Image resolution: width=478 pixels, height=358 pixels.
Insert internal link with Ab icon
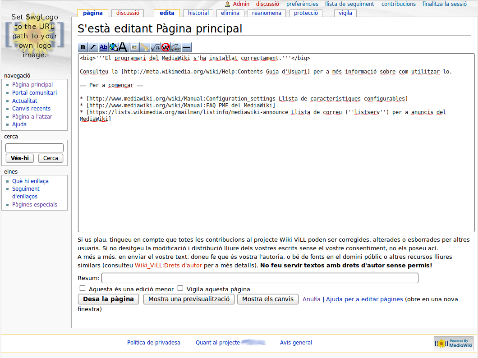pyautogui.click(x=103, y=47)
